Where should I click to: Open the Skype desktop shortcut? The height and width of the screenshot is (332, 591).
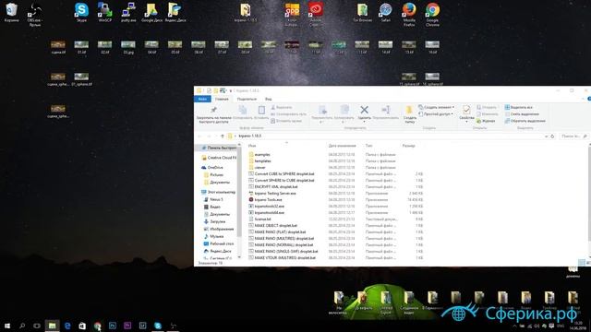point(81,12)
